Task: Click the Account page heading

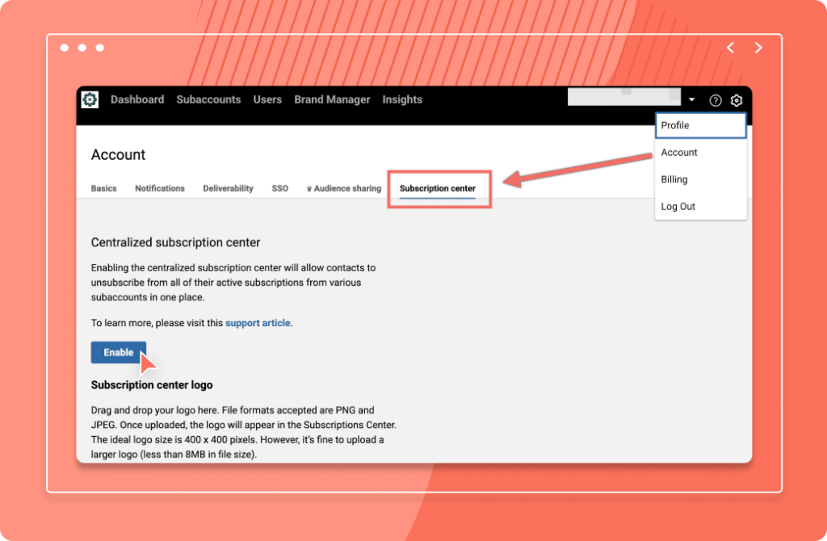Action: point(118,154)
